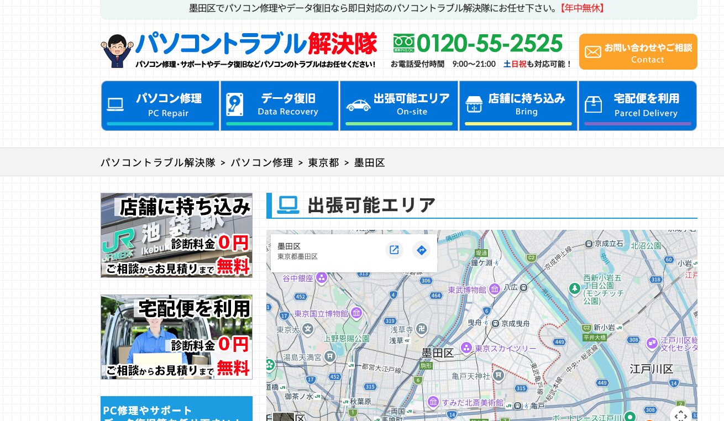Screen dimensions: 724x421
Task: Click the hard drive icon on the データ復旧 tab
Action: (235, 104)
